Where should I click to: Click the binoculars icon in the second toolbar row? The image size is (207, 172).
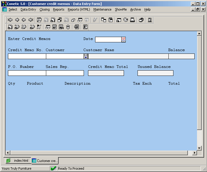coord(48,27)
